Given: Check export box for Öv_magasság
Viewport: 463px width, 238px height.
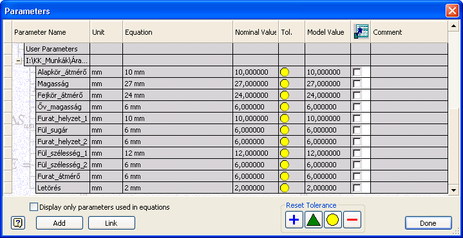Looking at the screenshot, I should 357,107.
